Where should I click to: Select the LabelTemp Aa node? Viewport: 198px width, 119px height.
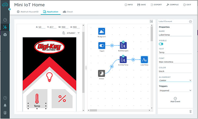144,59
